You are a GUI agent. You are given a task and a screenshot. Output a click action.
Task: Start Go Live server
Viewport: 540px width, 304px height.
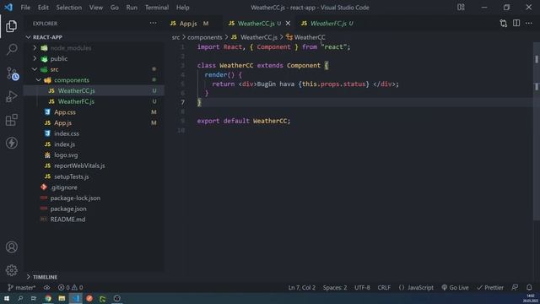point(455,287)
